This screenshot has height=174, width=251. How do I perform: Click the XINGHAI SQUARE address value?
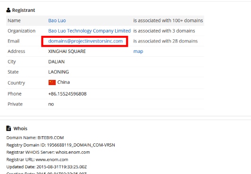tap(67, 52)
